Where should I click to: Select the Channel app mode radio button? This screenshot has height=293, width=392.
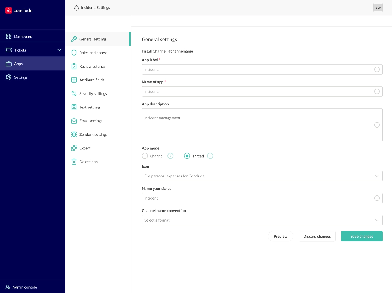pos(145,156)
